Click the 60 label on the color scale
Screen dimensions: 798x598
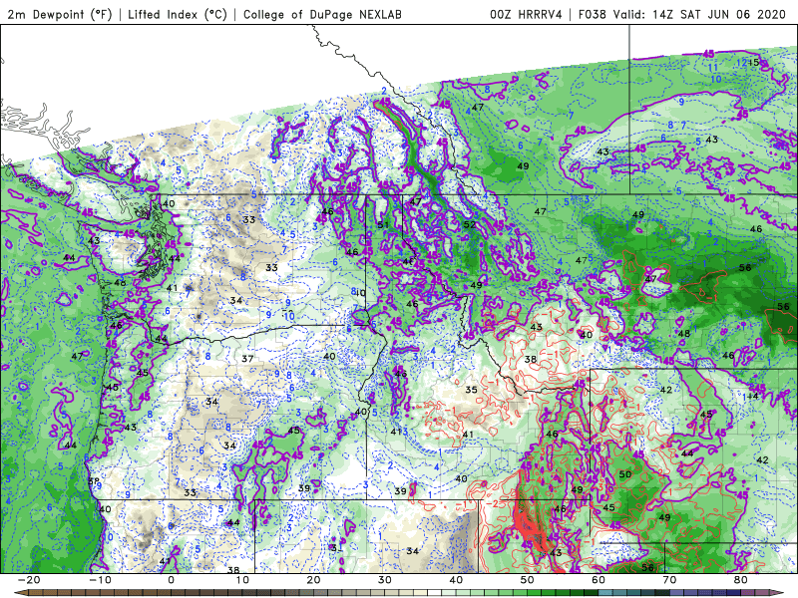tap(598, 580)
